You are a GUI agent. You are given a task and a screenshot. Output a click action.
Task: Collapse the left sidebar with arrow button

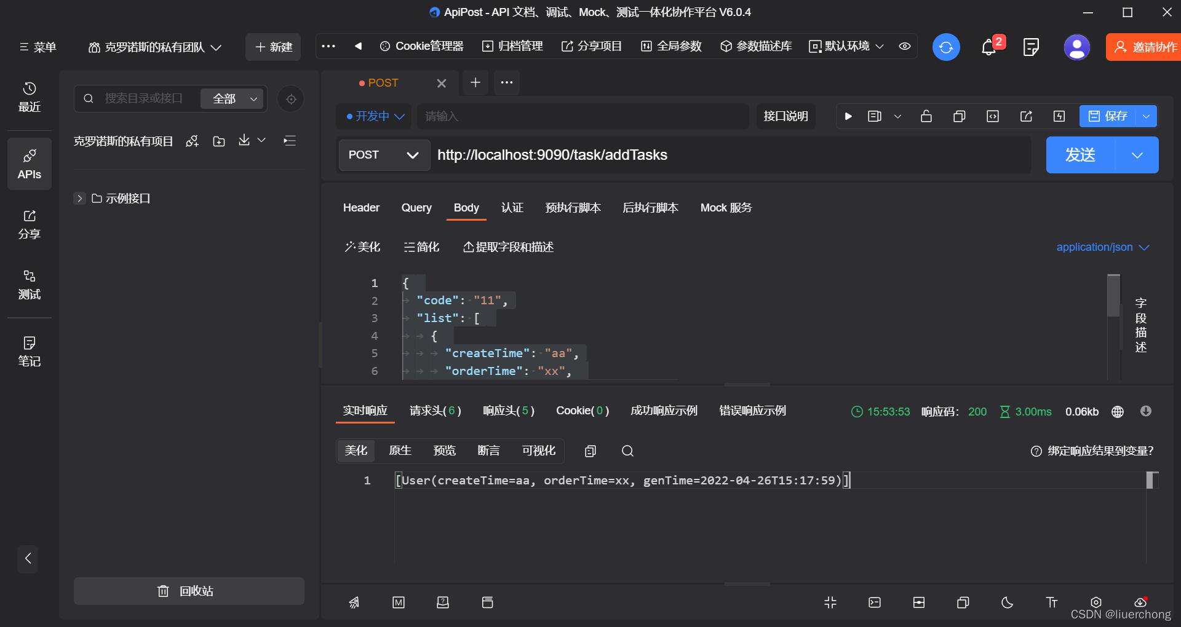28,559
